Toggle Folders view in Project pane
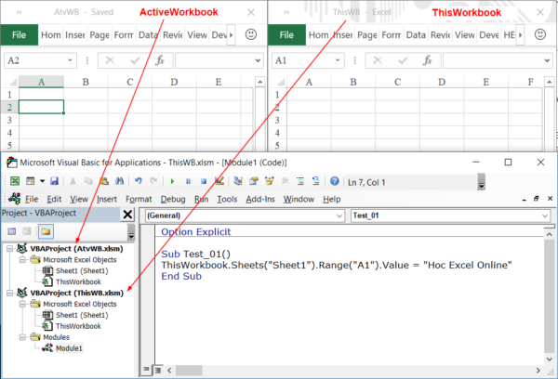 click(x=46, y=232)
